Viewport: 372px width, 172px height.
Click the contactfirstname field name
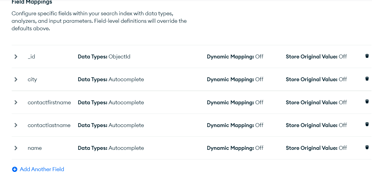pos(49,102)
